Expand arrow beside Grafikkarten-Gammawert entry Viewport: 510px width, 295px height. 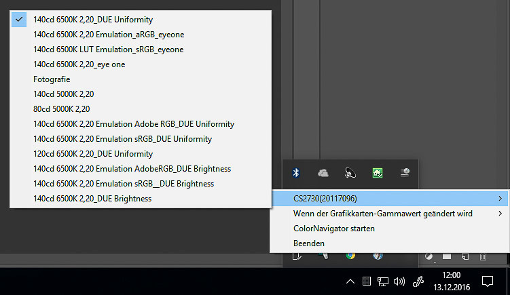(x=500, y=214)
